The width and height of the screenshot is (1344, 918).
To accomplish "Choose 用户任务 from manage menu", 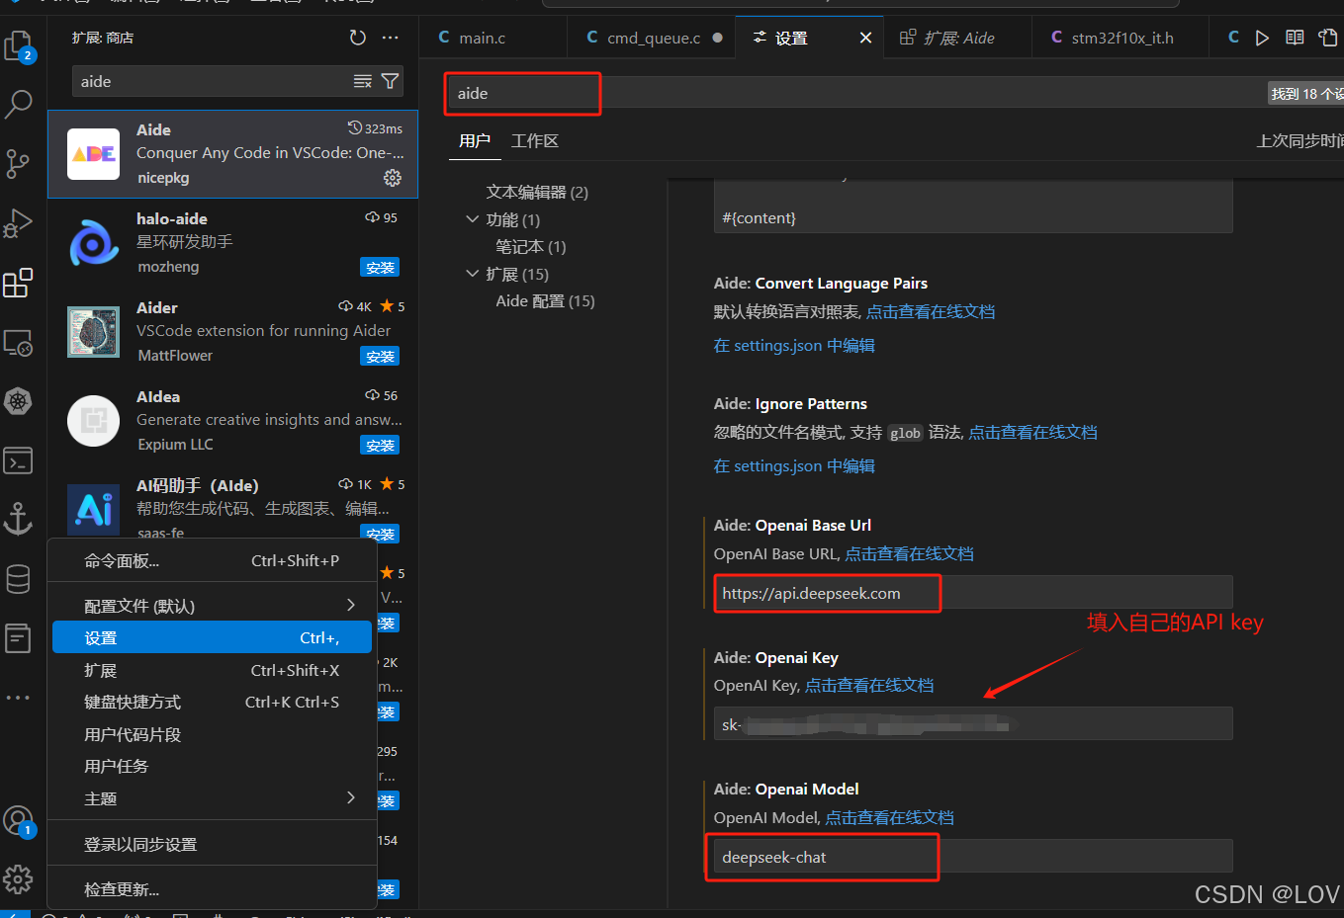I will [212, 766].
